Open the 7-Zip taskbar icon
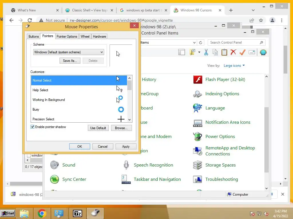Viewport: 293px width, 219px height. [77, 213]
